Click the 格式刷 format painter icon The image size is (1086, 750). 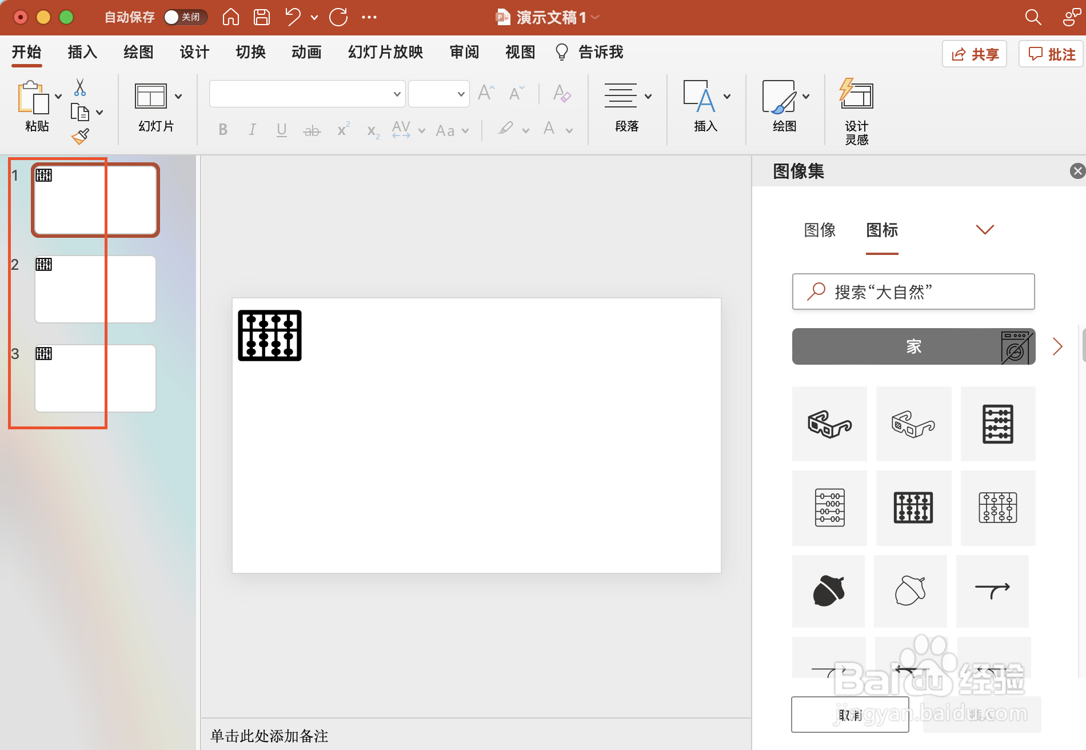coord(81,136)
